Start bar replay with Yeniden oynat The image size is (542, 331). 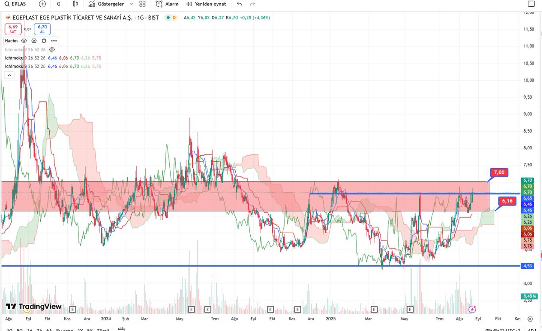[x=206, y=4]
